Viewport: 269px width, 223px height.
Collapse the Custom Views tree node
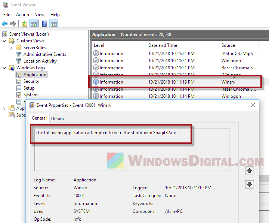tap(4, 41)
